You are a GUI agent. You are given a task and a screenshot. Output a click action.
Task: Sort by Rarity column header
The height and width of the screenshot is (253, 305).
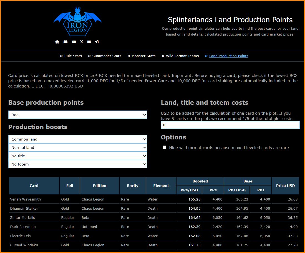pos(133,186)
